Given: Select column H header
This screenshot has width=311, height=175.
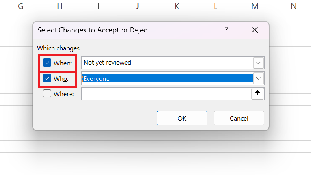Looking at the screenshot, I should pyautogui.click(x=59, y=6).
